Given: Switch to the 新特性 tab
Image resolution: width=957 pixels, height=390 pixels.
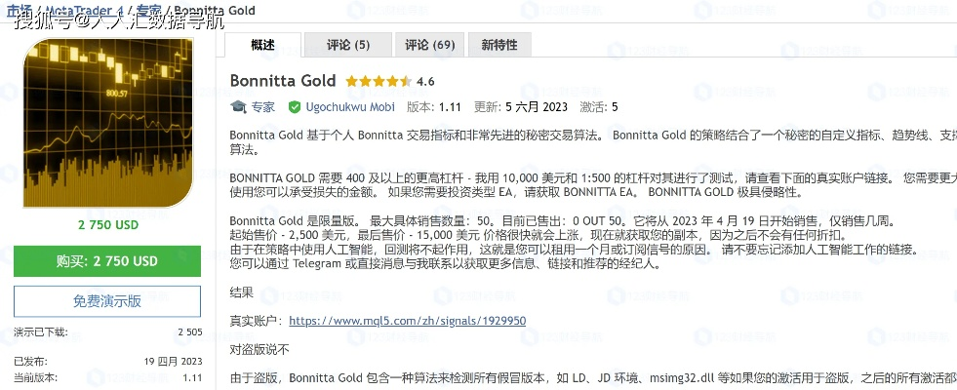Looking at the screenshot, I should pyautogui.click(x=499, y=45).
